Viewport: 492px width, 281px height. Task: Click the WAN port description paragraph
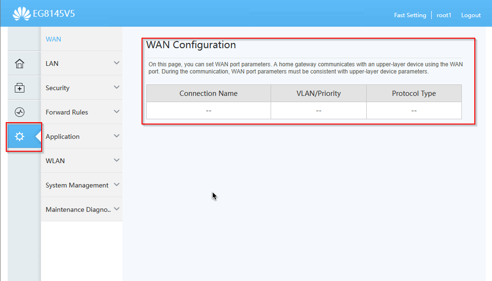[x=306, y=68]
